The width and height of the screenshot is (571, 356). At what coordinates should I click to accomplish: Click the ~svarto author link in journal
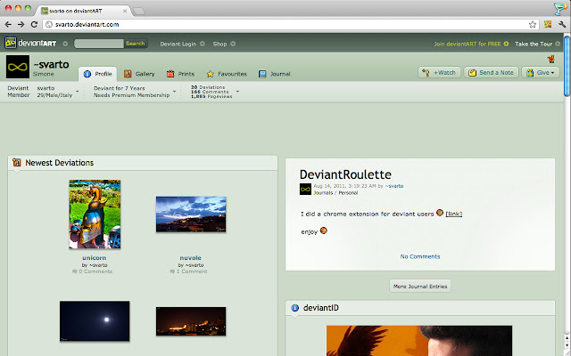click(x=394, y=186)
